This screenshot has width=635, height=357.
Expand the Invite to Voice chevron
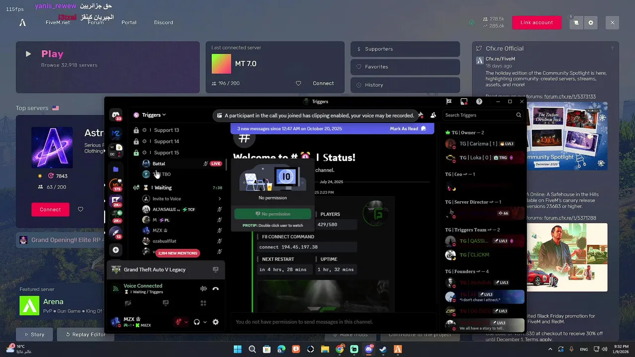click(219, 199)
